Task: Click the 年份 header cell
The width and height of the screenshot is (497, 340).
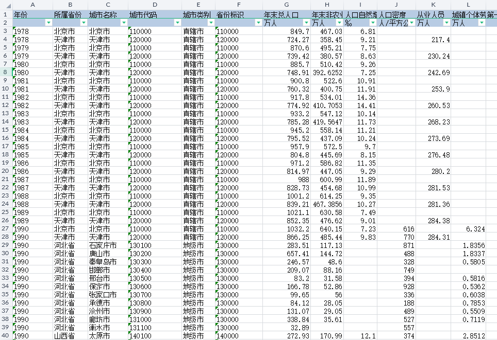Action: click(32, 14)
